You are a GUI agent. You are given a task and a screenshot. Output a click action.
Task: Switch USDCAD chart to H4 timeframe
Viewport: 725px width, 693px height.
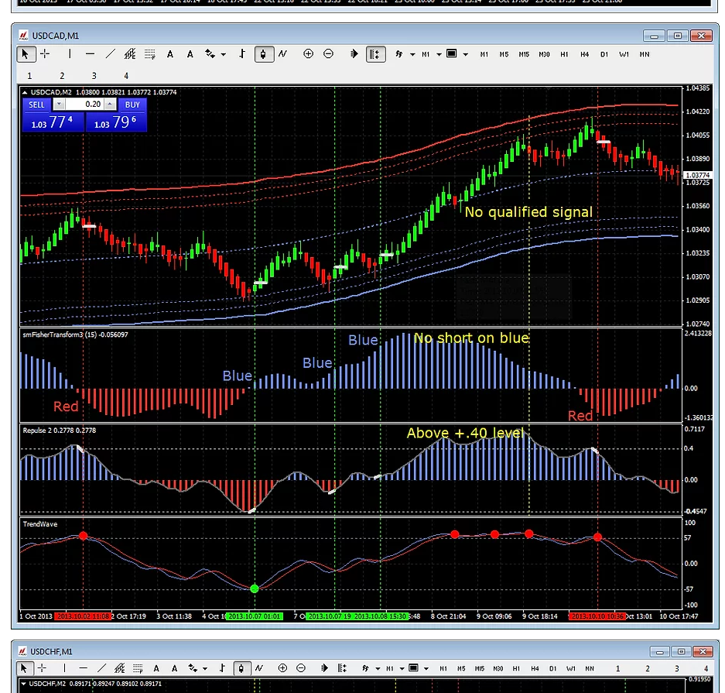pyautogui.click(x=584, y=54)
